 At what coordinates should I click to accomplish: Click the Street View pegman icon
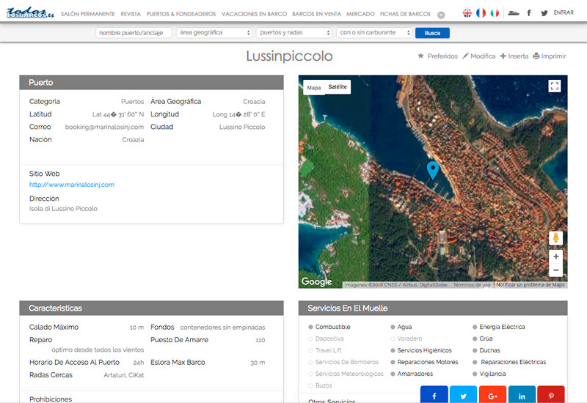(x=555, y=237)
